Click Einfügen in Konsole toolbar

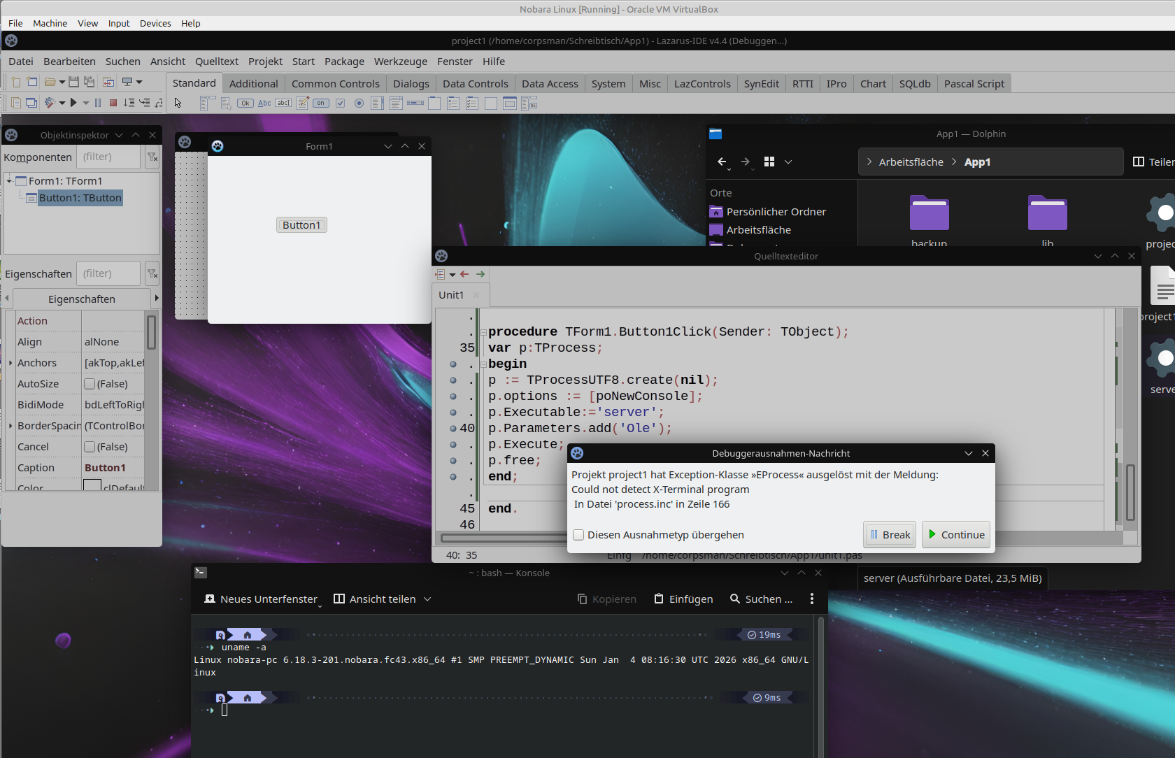coord(683,599)
